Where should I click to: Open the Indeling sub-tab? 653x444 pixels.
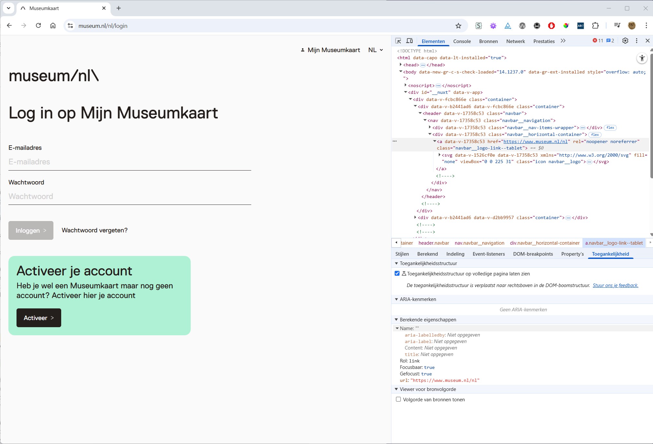pyautogui.click(x=455, y=254)
